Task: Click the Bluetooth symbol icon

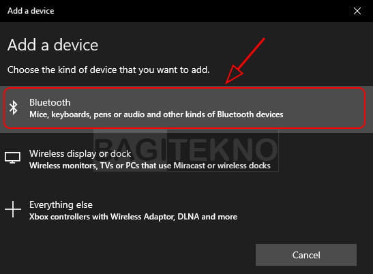Action: pyautogui.click(x=14, y=108)
